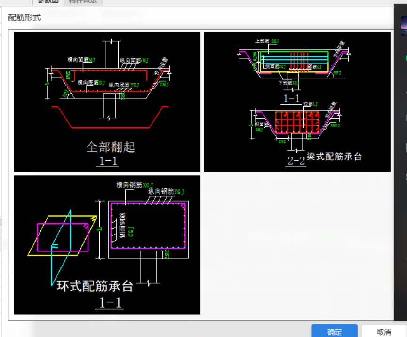Open the 构件做法 tab
This screenshot has width=407, height=337.
(83, 2)
